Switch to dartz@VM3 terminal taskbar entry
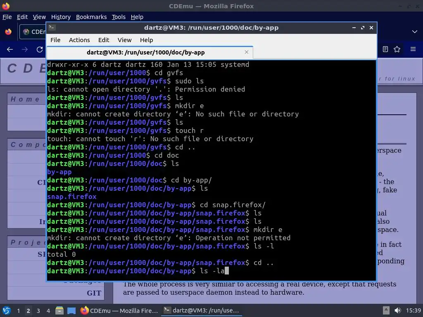 201,310
